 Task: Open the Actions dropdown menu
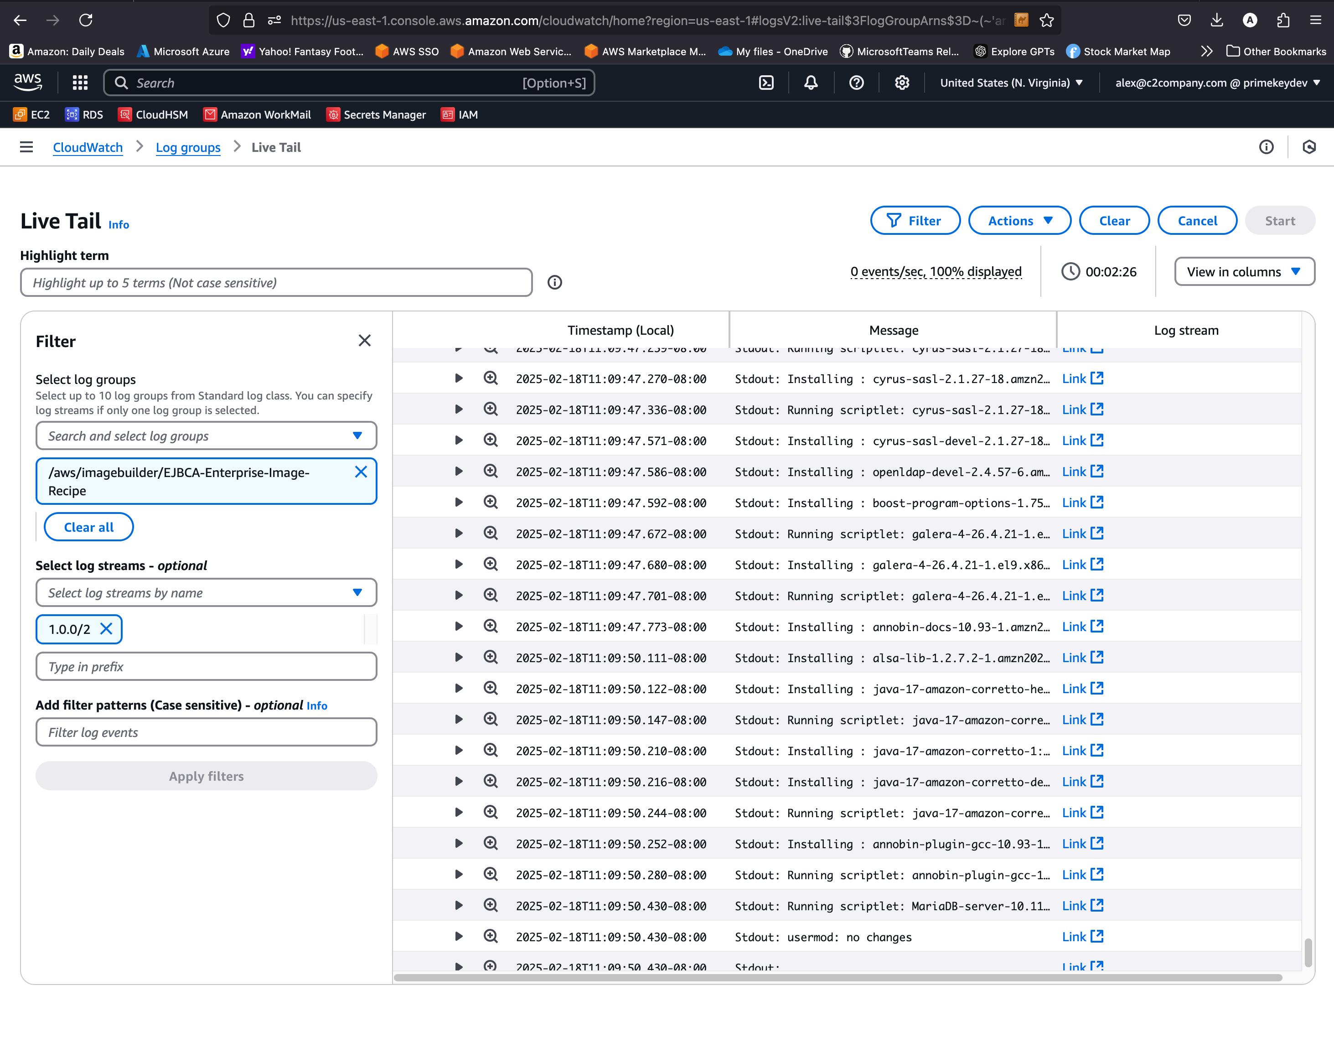click(1019, 221)
